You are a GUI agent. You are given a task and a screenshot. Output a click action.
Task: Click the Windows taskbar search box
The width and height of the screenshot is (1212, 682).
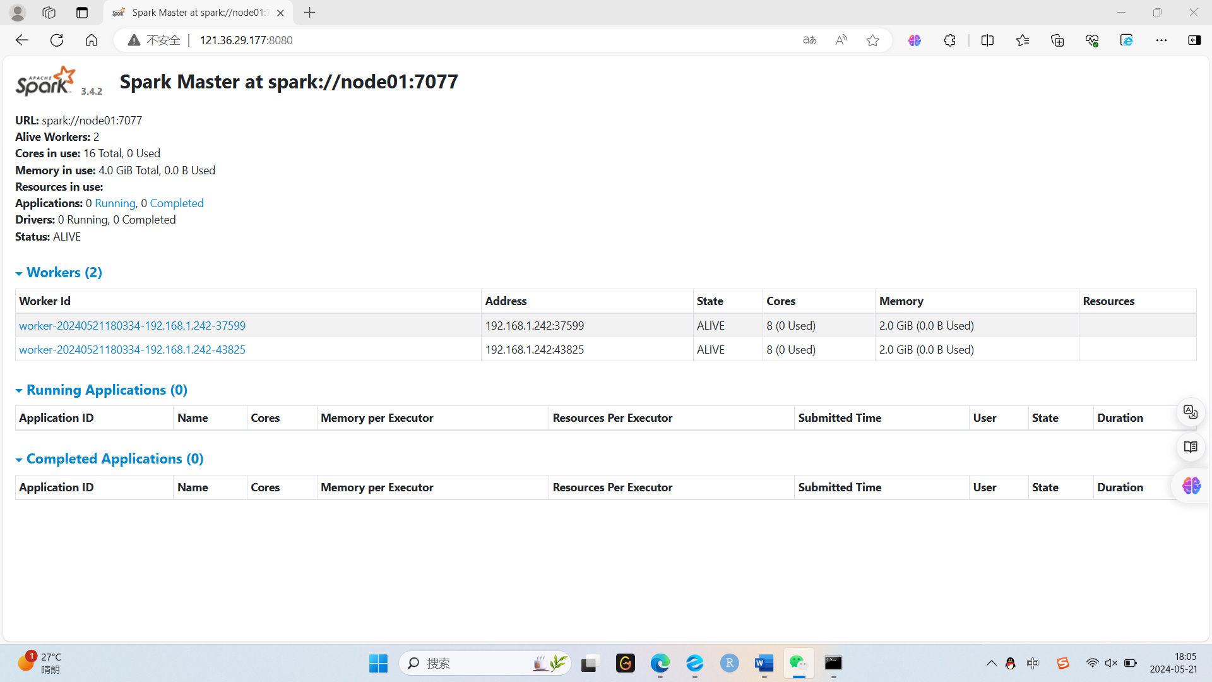pyautogui.click(x=485, y=663)
